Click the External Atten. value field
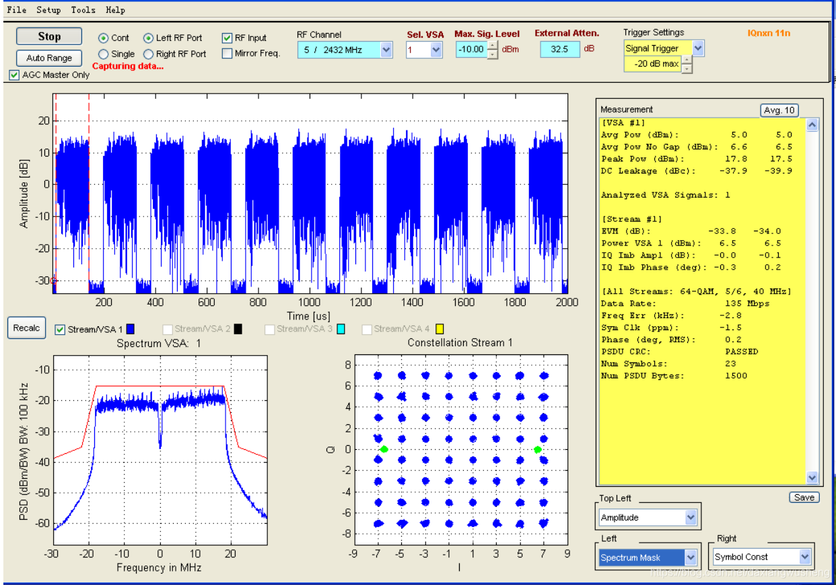836x585 pixels. pyautogui.click(x=560, y=49)
